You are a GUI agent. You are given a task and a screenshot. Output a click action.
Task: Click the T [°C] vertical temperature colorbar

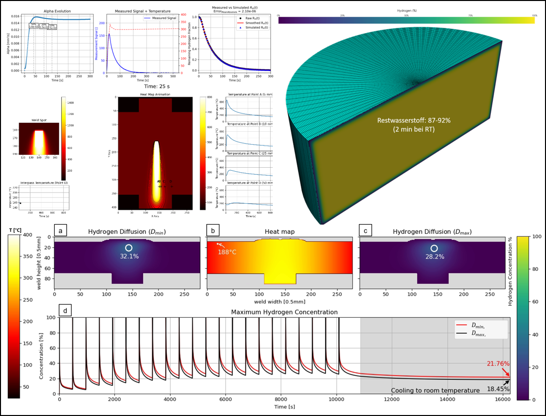[x=14, y=316]
